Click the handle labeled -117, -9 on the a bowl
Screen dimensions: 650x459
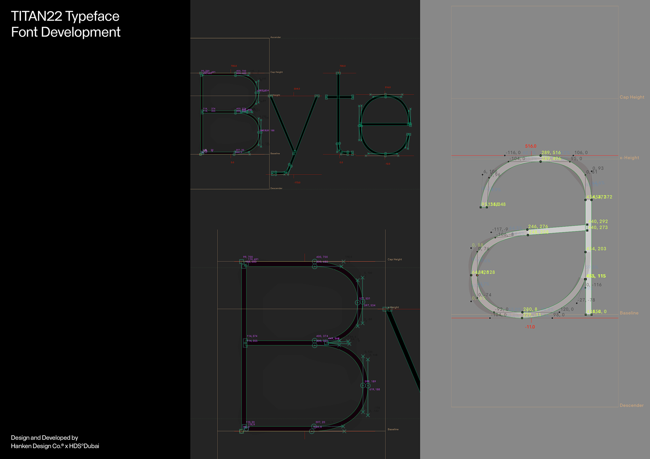click(x=491, y=232)
